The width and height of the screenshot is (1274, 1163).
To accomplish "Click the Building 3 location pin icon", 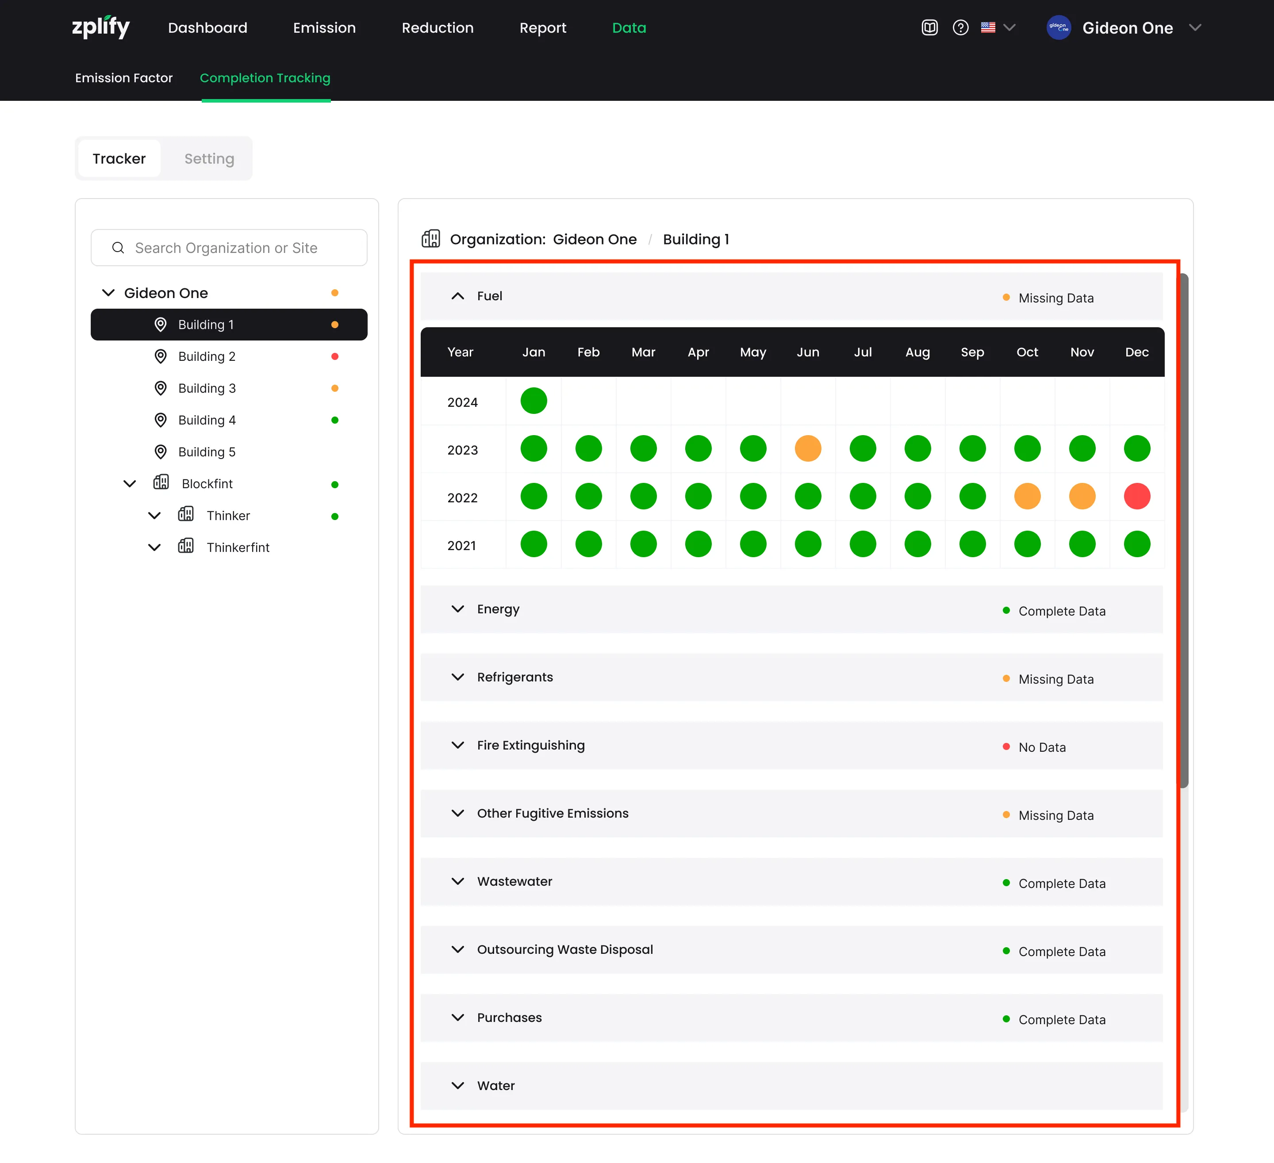I will point(161,388).
